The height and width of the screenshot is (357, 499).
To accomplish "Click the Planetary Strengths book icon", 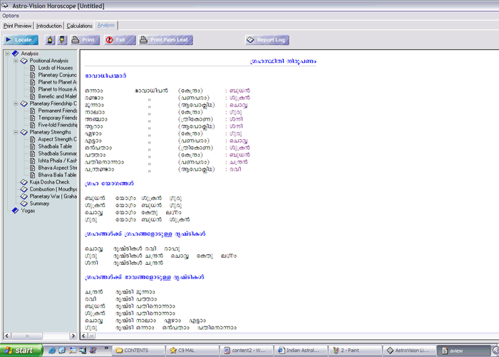I will 24,132.
